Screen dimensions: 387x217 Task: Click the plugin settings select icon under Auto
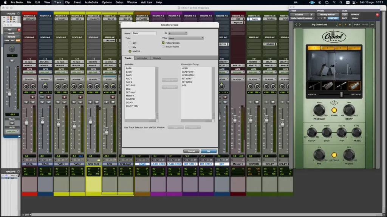tap(344, 15)
